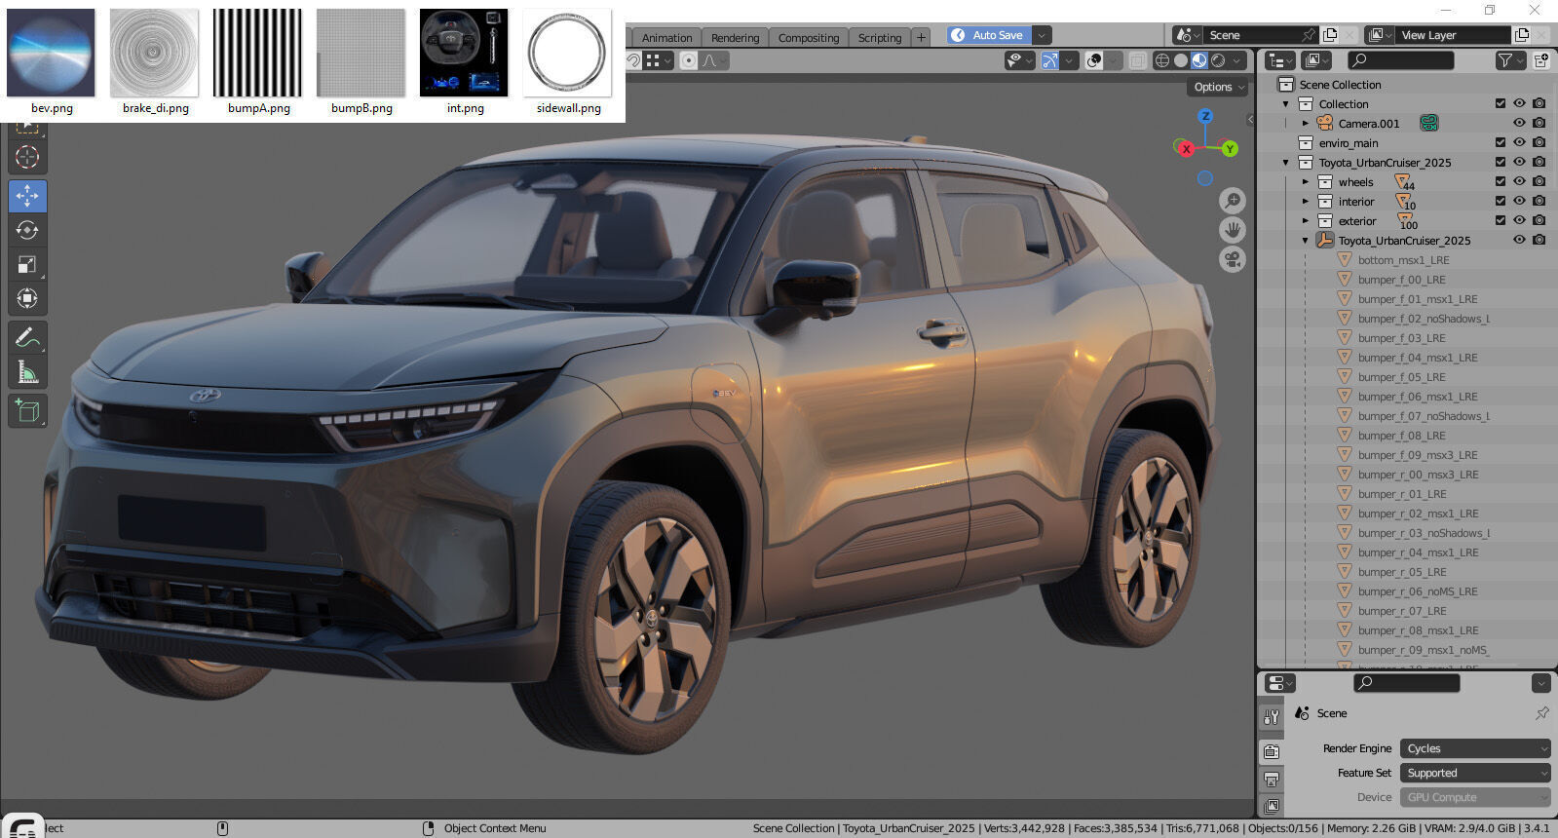Click the red X axis gizmo
The width and height of the screenshot is (1558, 838).
coord(1186,149)
